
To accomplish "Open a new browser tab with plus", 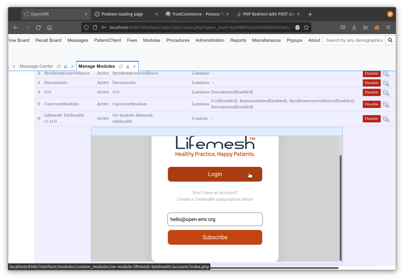I will 310,14.
